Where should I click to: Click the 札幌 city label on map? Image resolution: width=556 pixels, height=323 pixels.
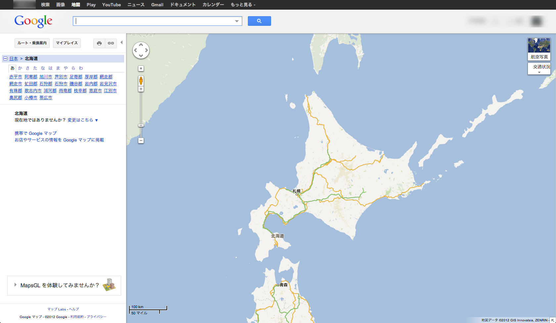point(297,191)
